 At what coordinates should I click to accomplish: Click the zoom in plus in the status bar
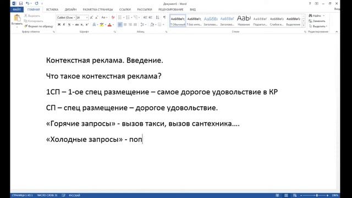coord(328,195)
